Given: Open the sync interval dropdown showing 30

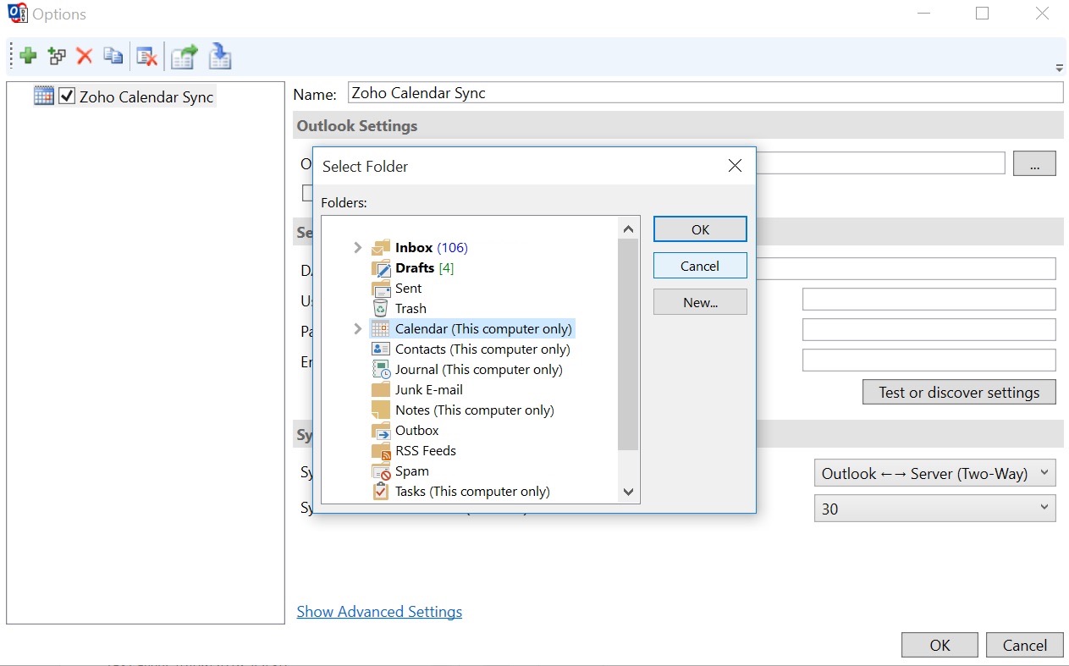Looking at the screenshot, I should pyautogui.click(x=934, y=509).
